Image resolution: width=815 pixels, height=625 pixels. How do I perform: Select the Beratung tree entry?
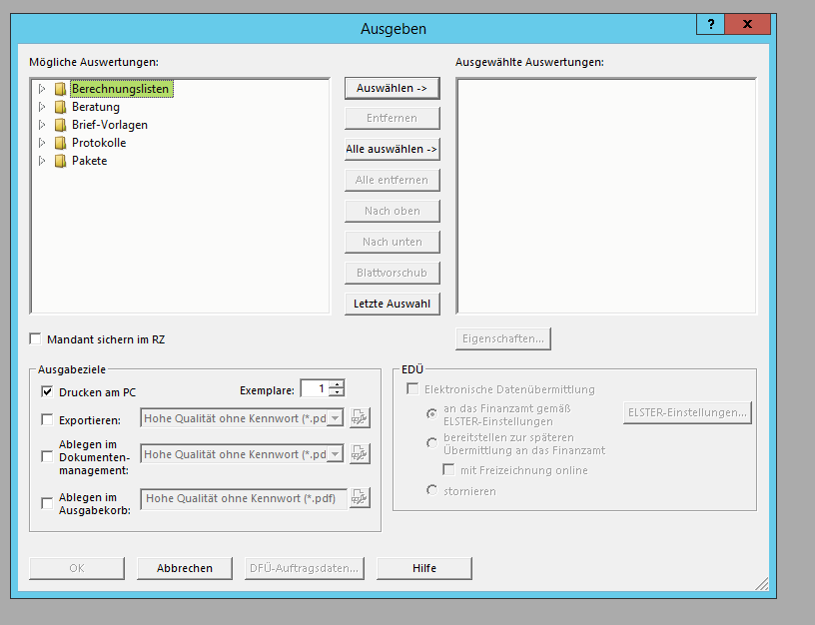click(96, 107)
